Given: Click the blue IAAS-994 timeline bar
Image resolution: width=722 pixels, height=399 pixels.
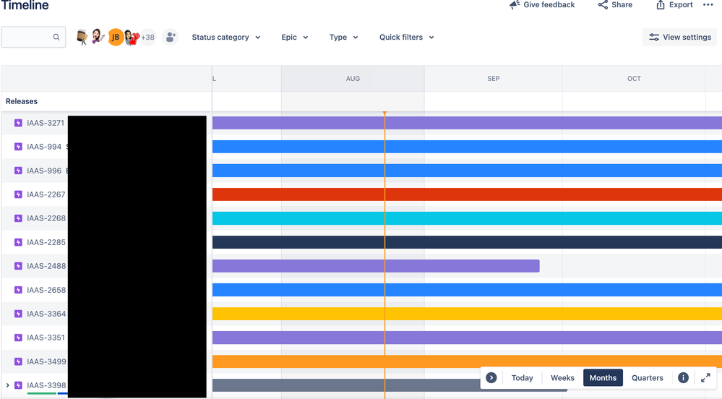Looking at the screenshot, I should 467,147.
